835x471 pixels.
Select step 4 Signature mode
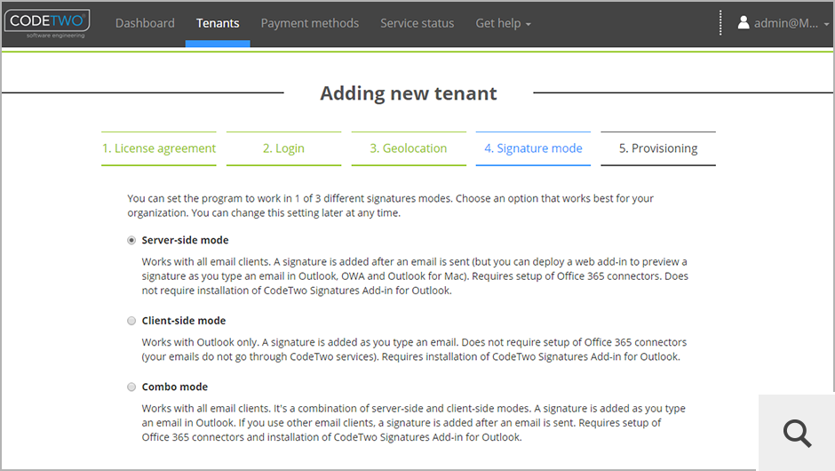(533, 148)
